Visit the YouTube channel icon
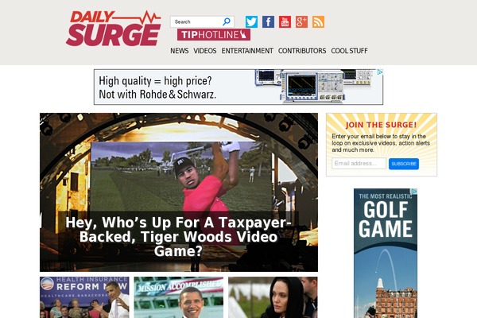The width and height of the screenshot is (477, 318). (285, 22)
